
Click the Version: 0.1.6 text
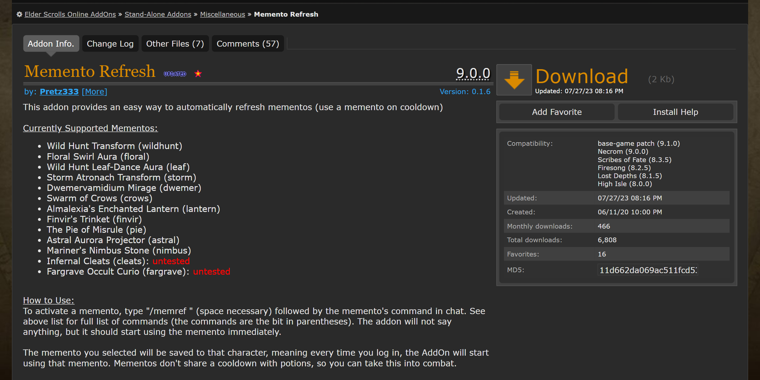[x=465, y=91]
